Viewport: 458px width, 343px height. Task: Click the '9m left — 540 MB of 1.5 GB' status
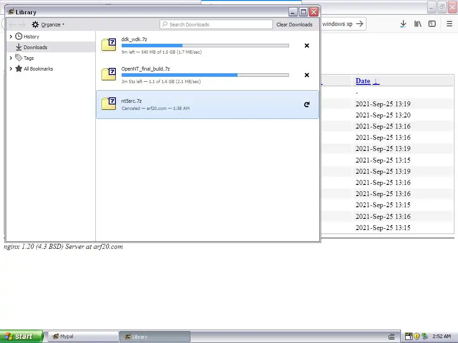pos(161,52)
